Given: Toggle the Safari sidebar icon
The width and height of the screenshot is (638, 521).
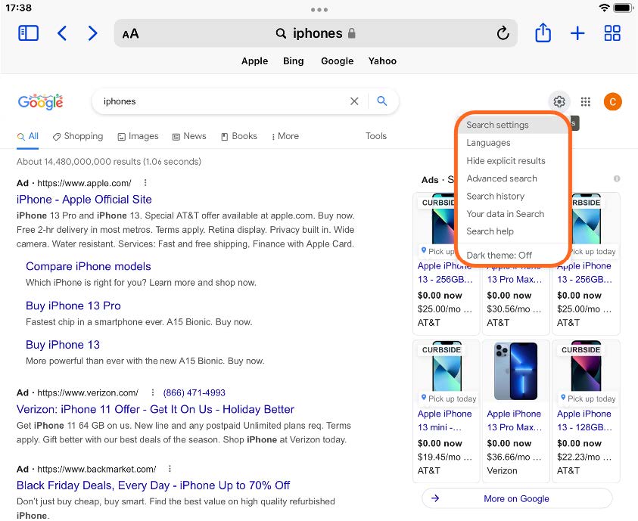Looking at the screenshot, I should click(29, 33).
